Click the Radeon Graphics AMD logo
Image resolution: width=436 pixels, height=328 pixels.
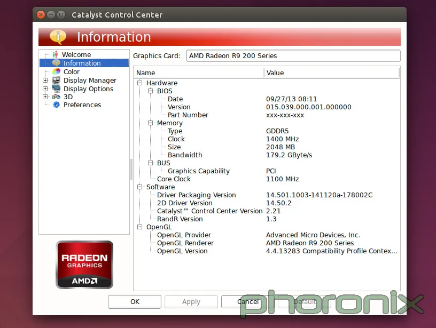84,265
